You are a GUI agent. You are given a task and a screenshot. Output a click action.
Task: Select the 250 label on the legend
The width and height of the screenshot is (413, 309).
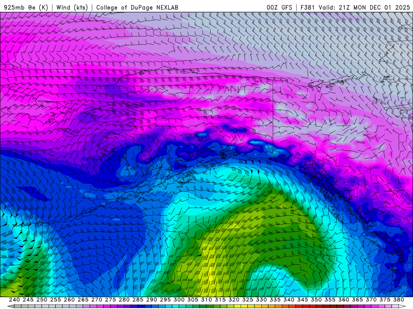pyautogui.click(x=42, y=300)
